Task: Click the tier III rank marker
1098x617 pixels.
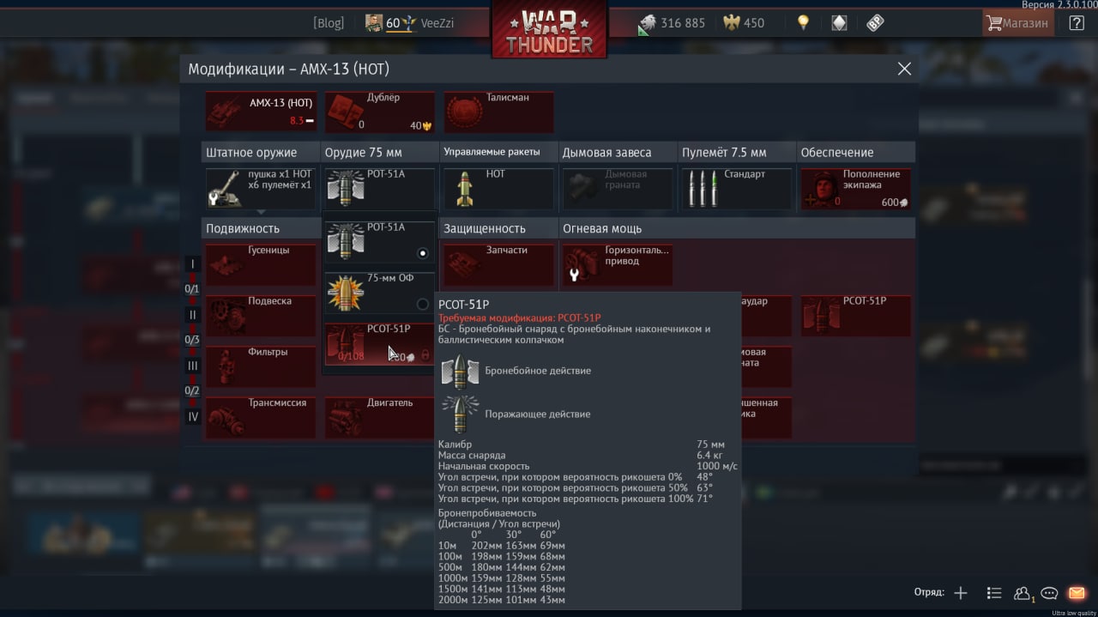Action: coord(193,366)
